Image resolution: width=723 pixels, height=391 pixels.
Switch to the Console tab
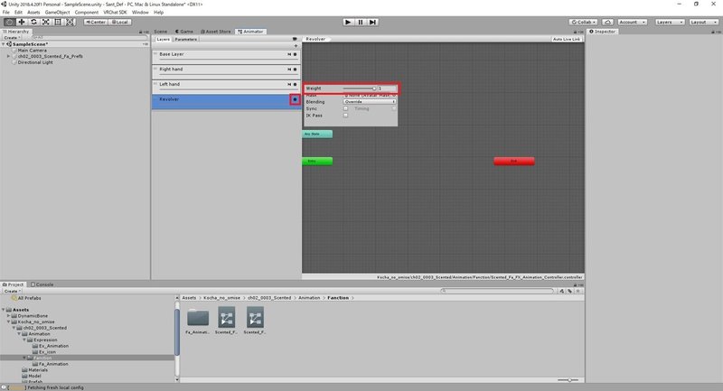(x=42, y=284)
